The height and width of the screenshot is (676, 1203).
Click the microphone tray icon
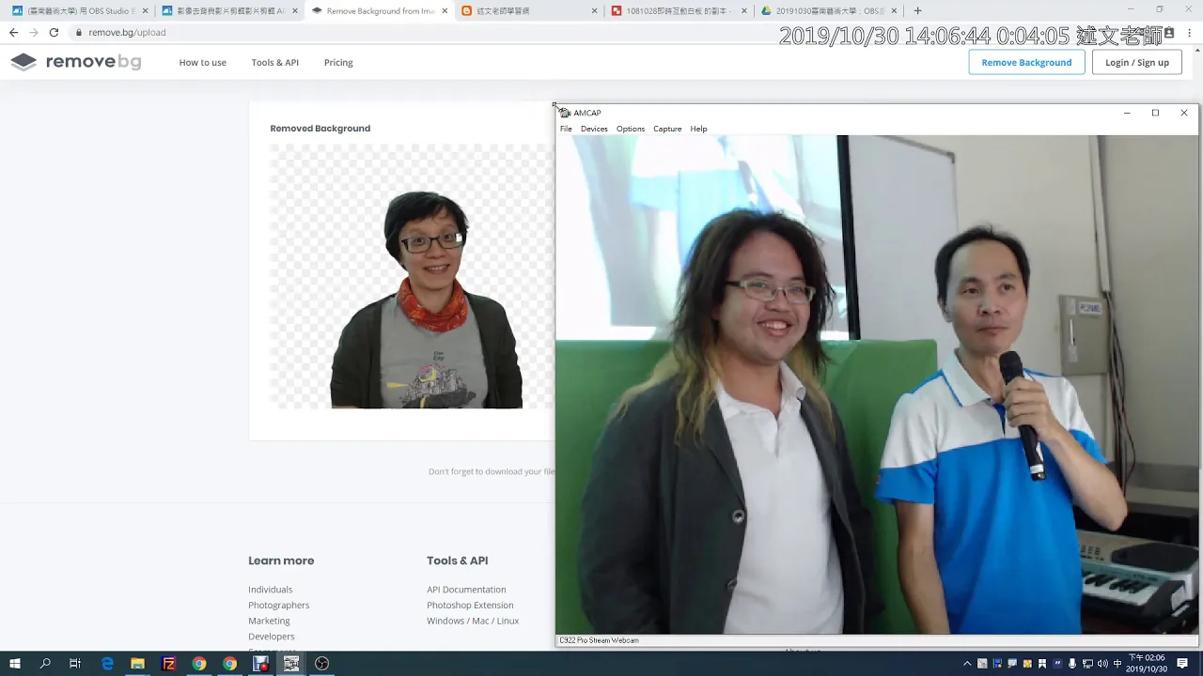[x=1072, y=664]
